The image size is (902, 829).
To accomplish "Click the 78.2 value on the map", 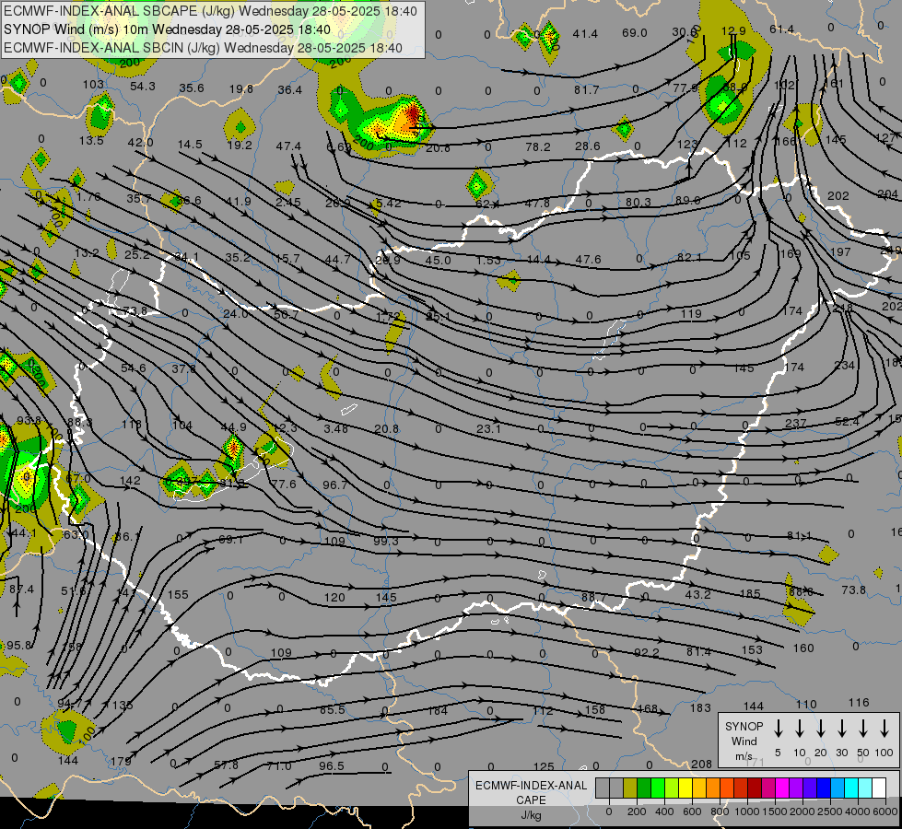I will click(x=538, y=147).
